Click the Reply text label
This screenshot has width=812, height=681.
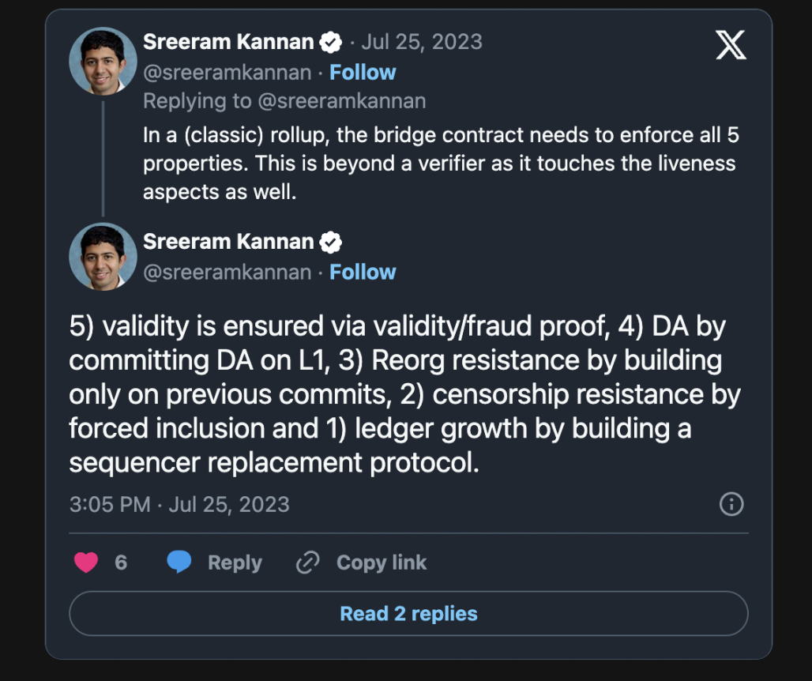pyautogui.click(x=235, y=562)
